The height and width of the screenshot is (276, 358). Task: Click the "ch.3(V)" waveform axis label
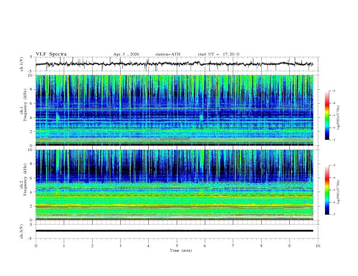click(22, 231)
